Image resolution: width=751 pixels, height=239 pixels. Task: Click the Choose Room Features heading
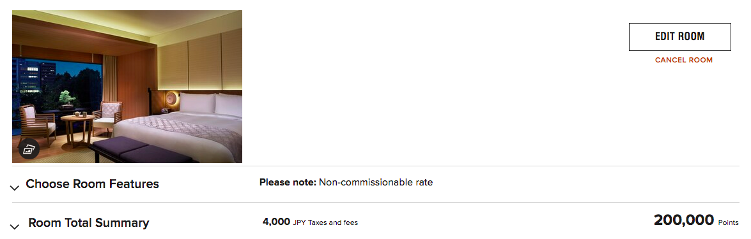tap(93, 184)
